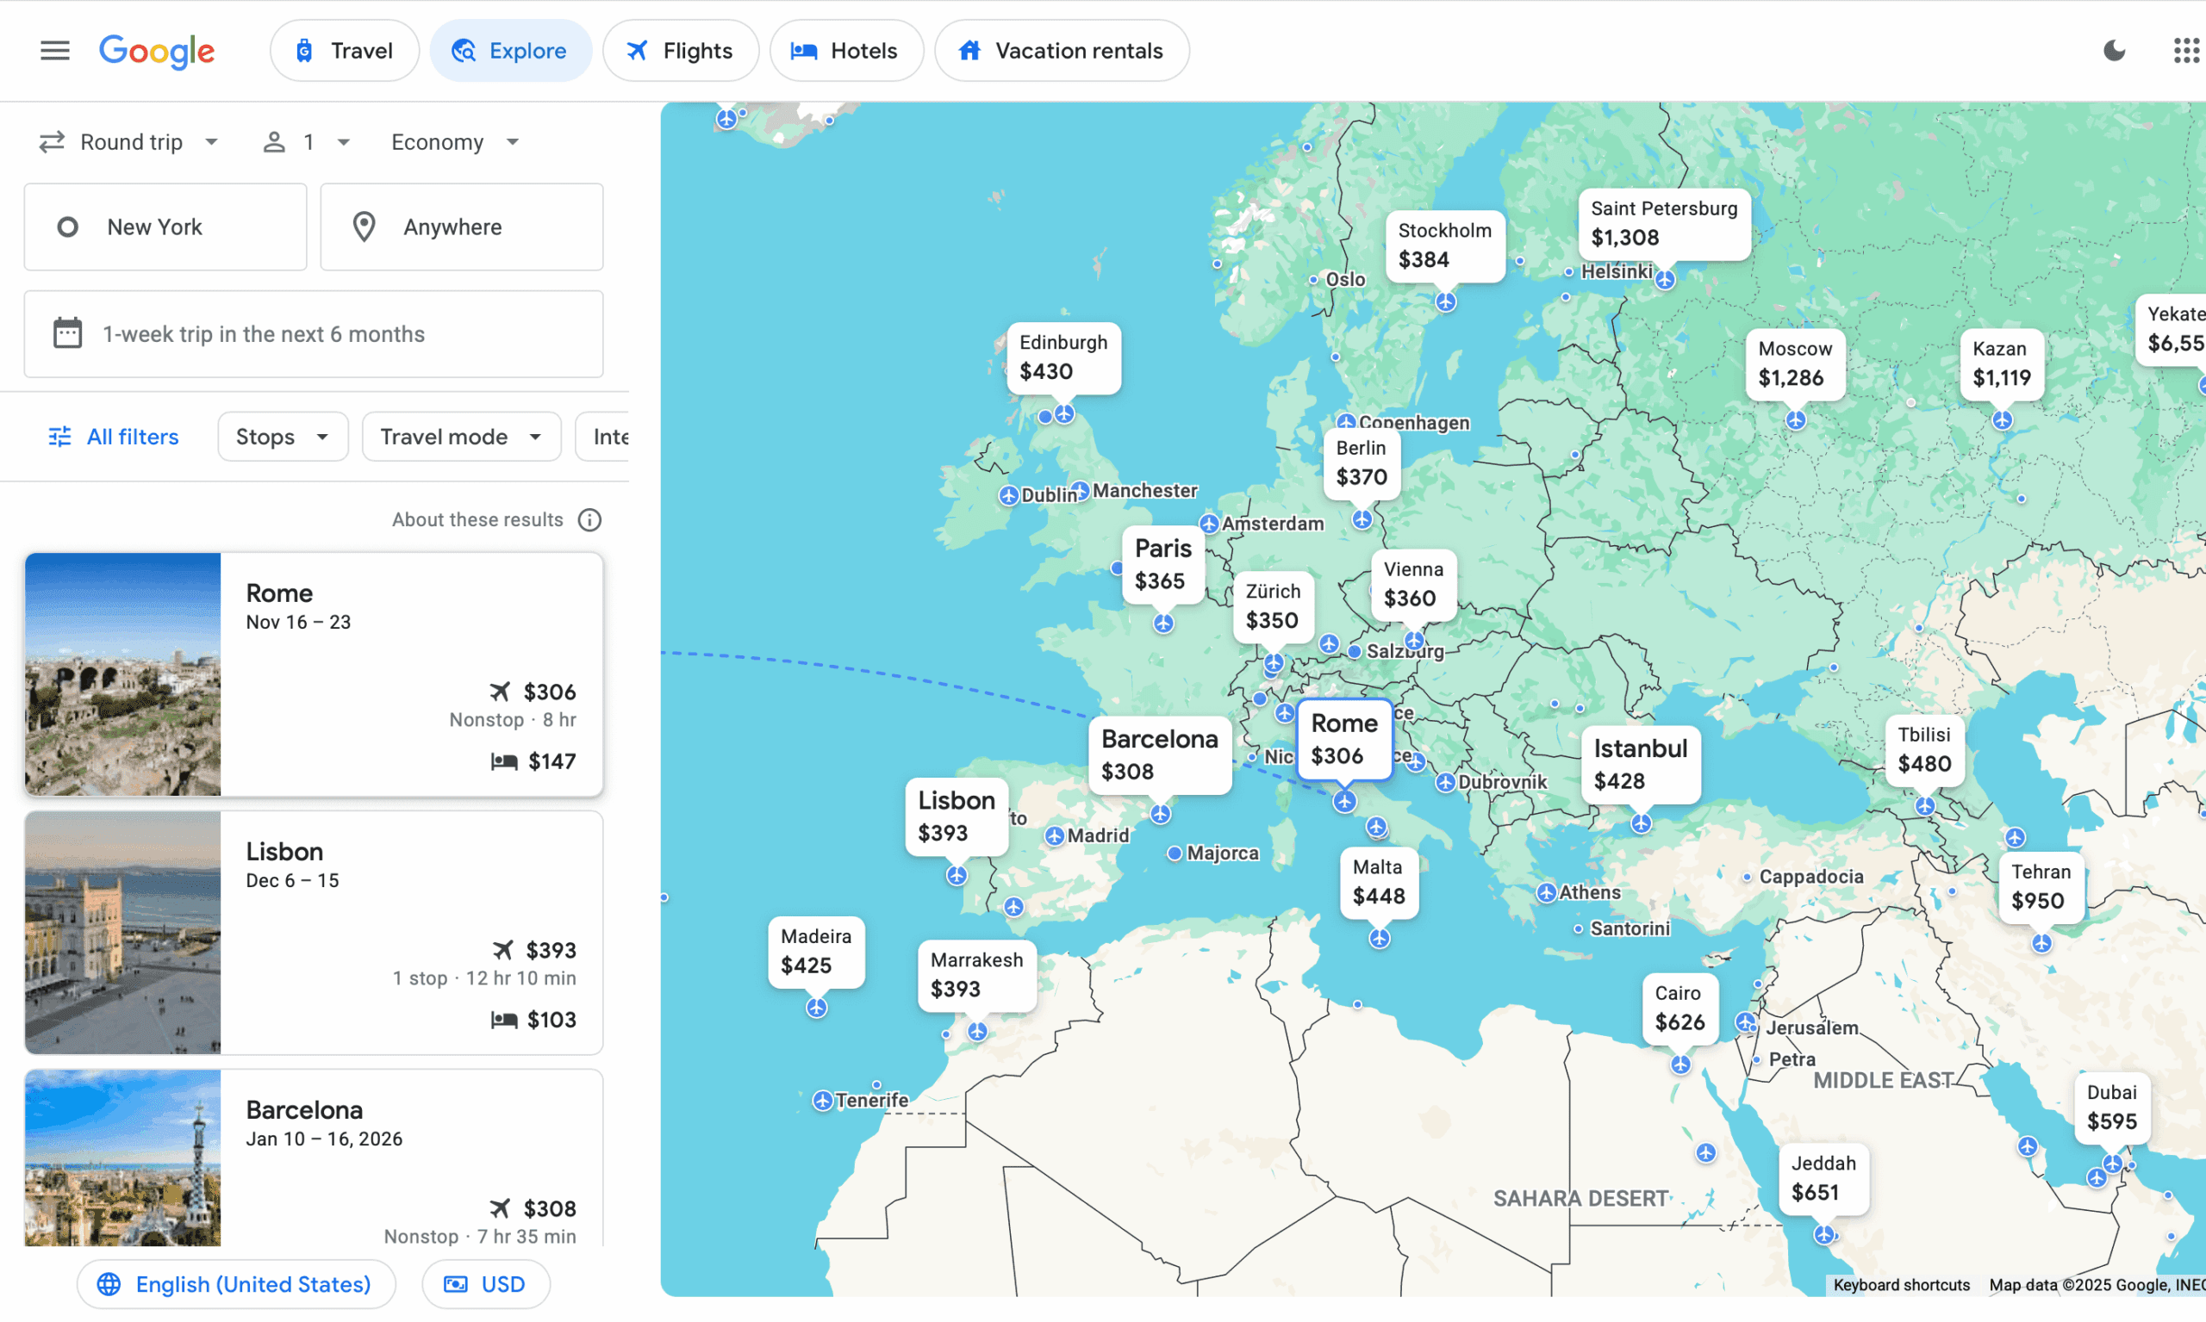Screen dimensions: 2206x1322
Task: Edit the New York origin field
Action: 165,227
